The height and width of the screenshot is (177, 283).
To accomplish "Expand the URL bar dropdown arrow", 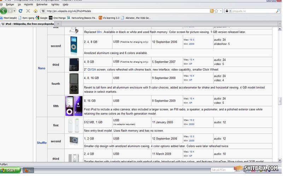I will (x=220, y=11).
